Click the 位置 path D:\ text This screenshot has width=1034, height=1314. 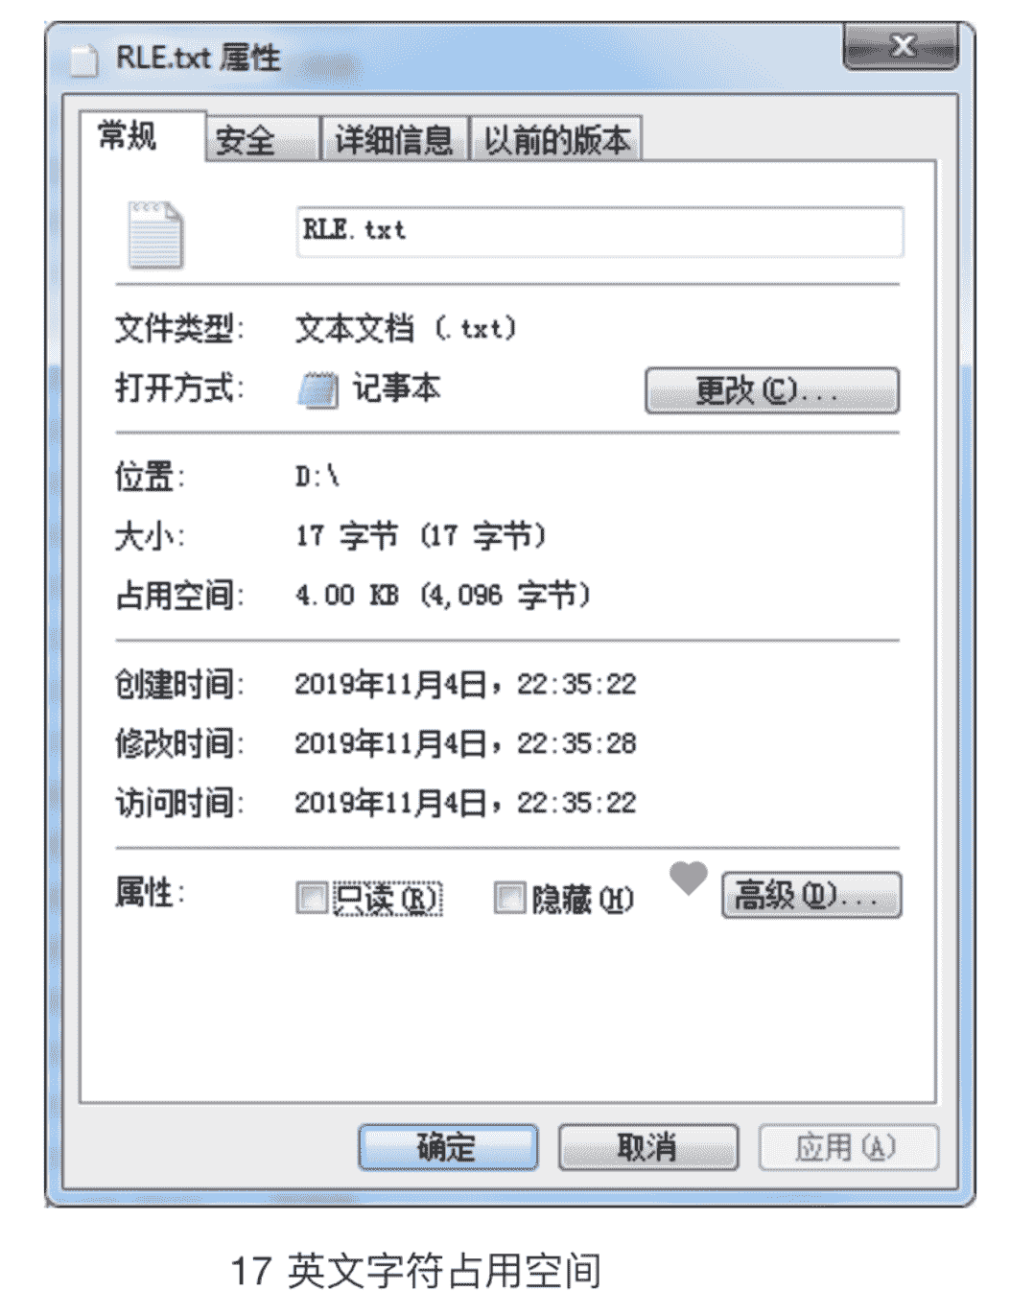[317, 476]
